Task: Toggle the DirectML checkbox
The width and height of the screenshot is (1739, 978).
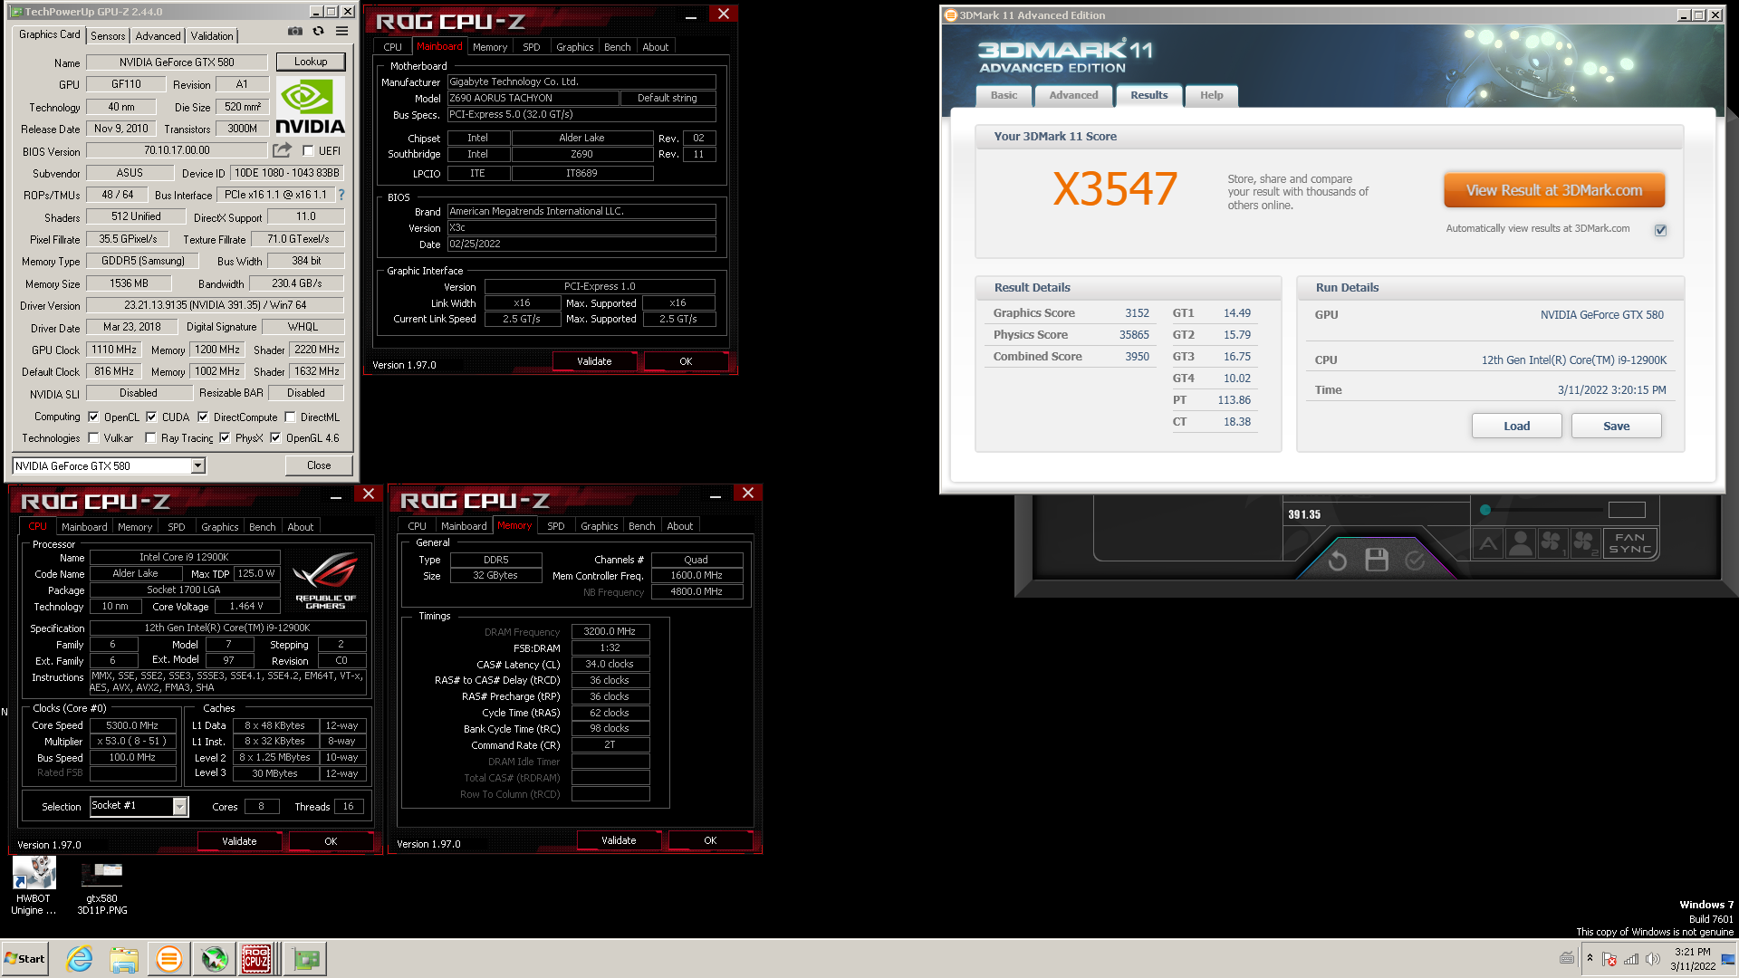Action: (290, 417)
